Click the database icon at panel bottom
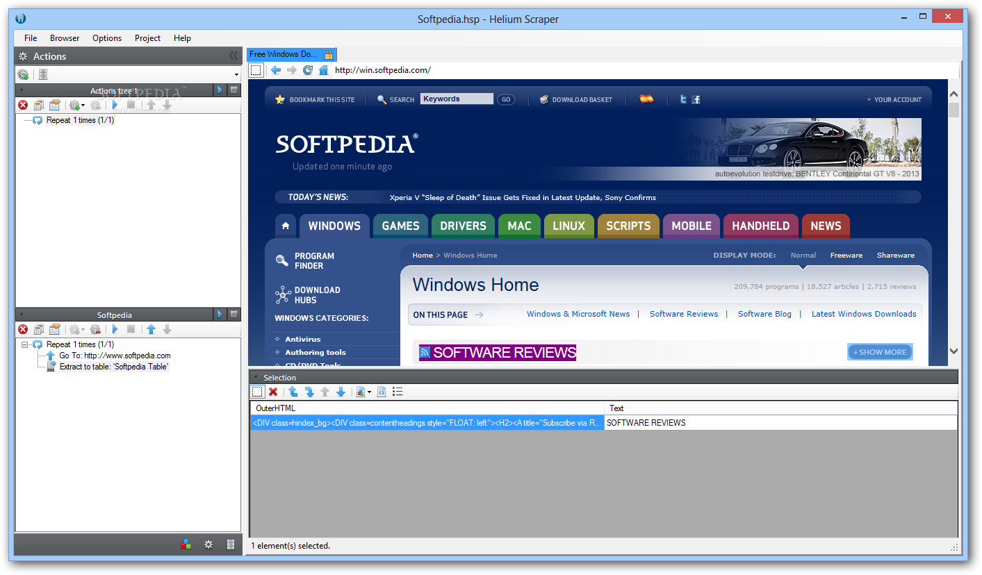Screen dimensions: 982x575 [230, 545]
